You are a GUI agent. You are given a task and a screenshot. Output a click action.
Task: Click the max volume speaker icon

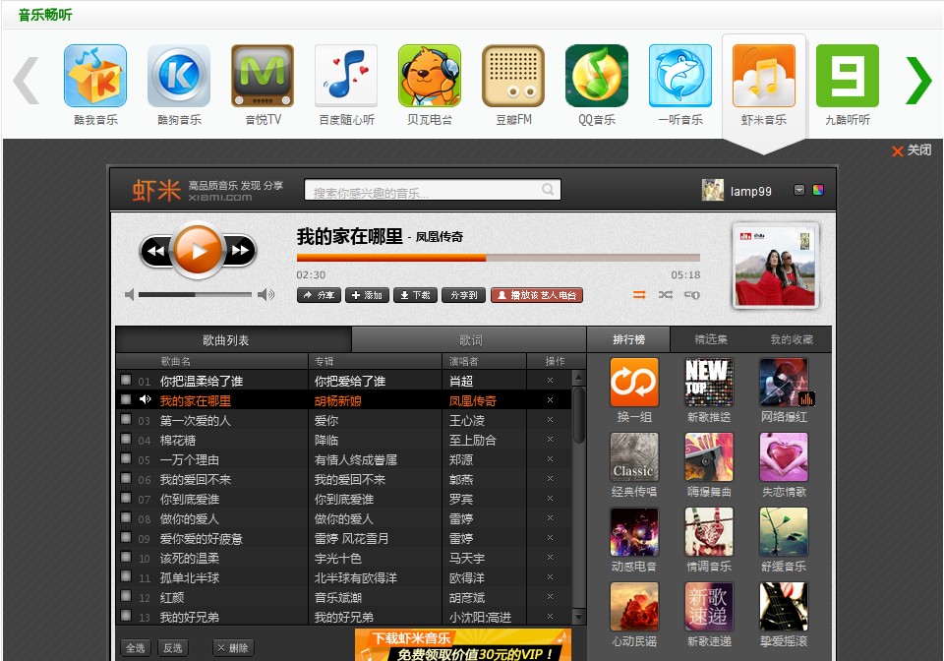(x=266, y=294)
